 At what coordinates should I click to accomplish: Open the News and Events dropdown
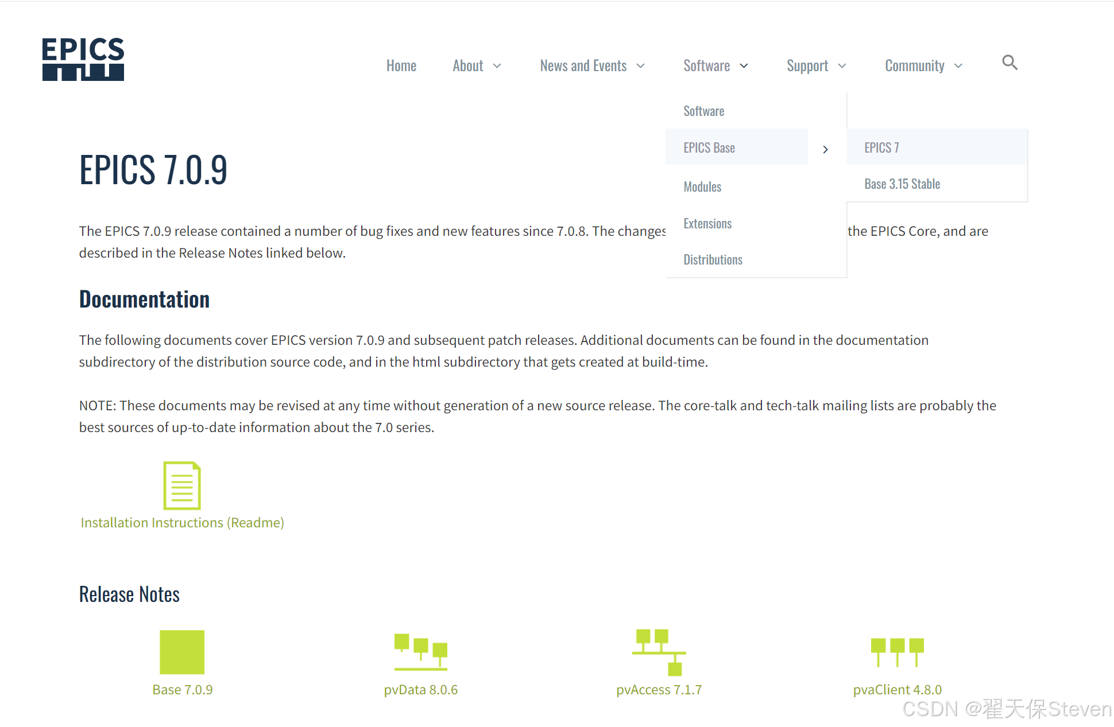pos(591,66)
